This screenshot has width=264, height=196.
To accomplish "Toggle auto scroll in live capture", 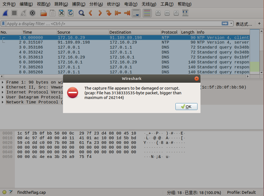I will [136, 13].
